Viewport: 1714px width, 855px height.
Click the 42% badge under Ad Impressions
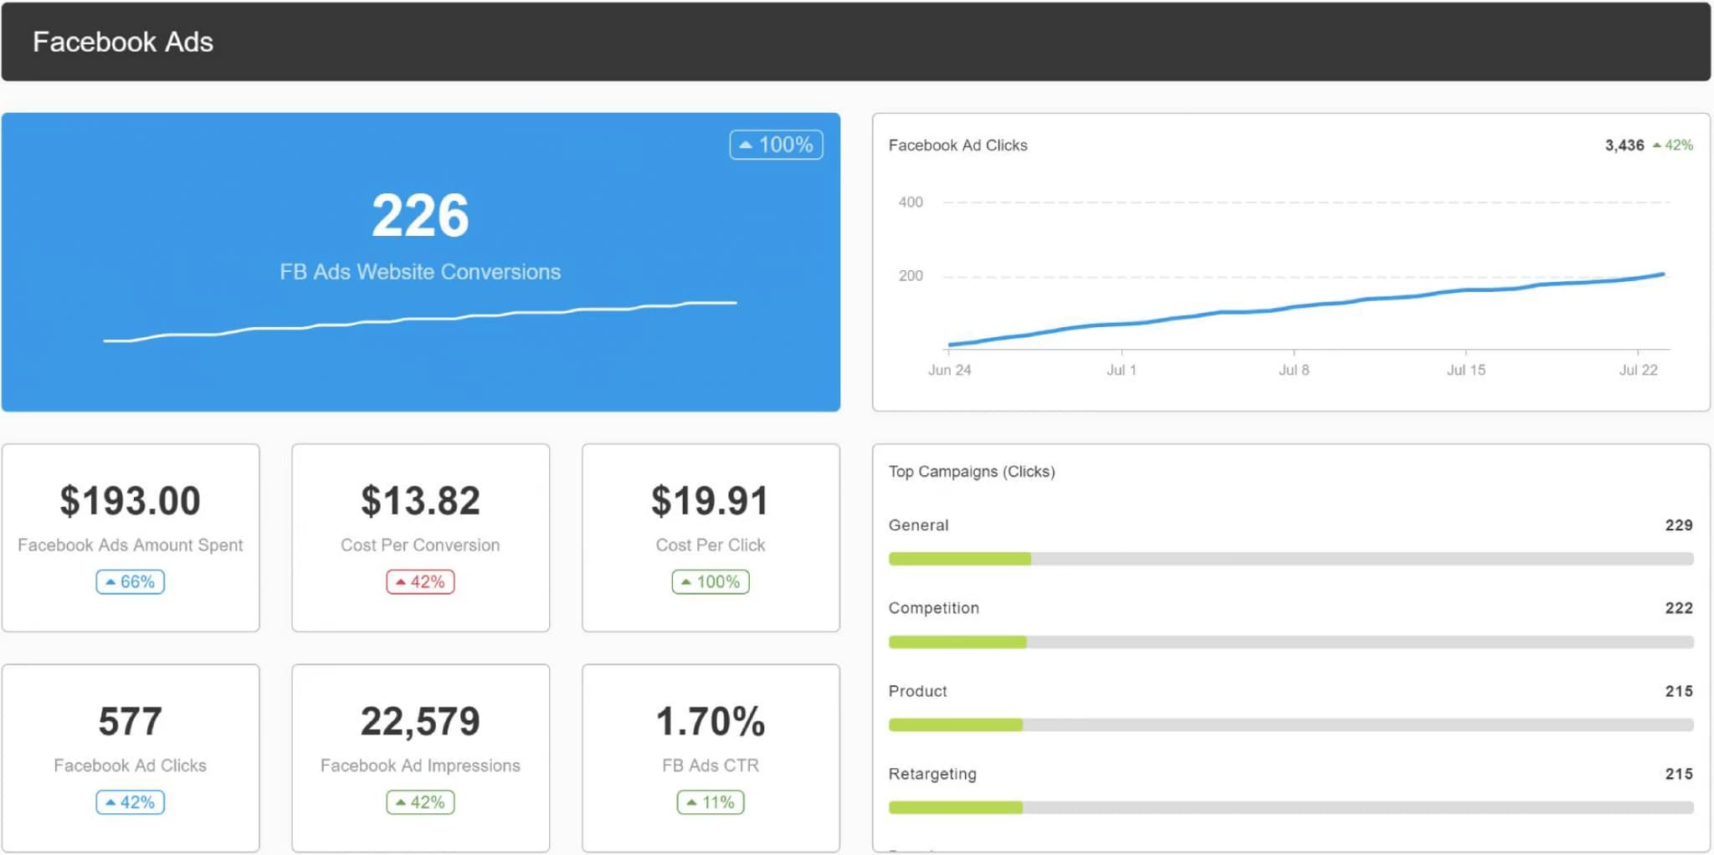[419, 801]
